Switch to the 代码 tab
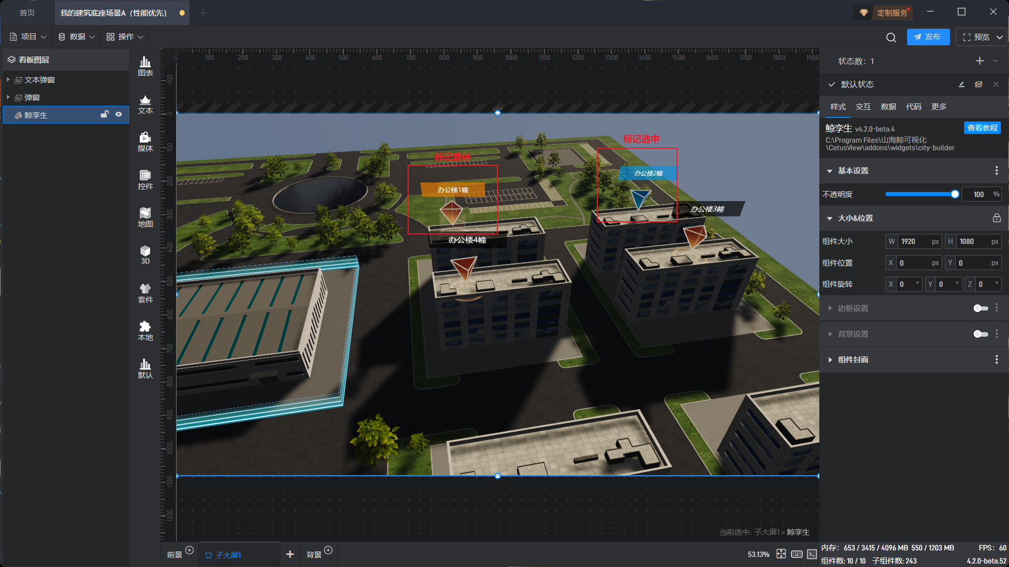Image resolution: width=1009 pixels, height=567 pixels. [x=913, y=106]
